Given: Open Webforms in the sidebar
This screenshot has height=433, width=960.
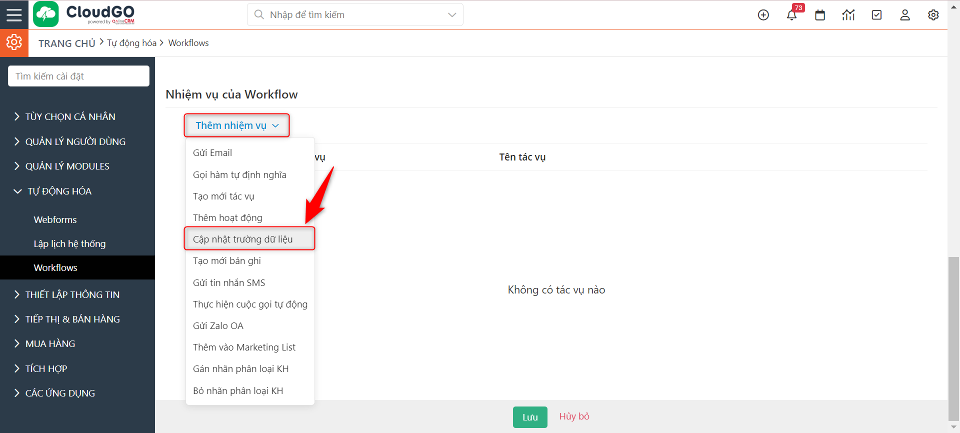Looking at the screenshot, I should [x=55, y=219].
